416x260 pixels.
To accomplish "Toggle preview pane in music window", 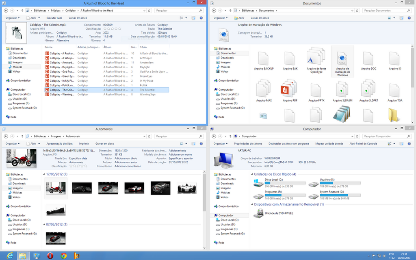I will 193,18.
